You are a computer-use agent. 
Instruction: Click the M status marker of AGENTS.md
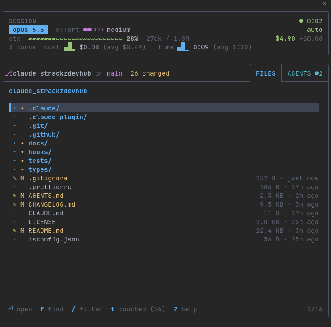pos(22,196)
